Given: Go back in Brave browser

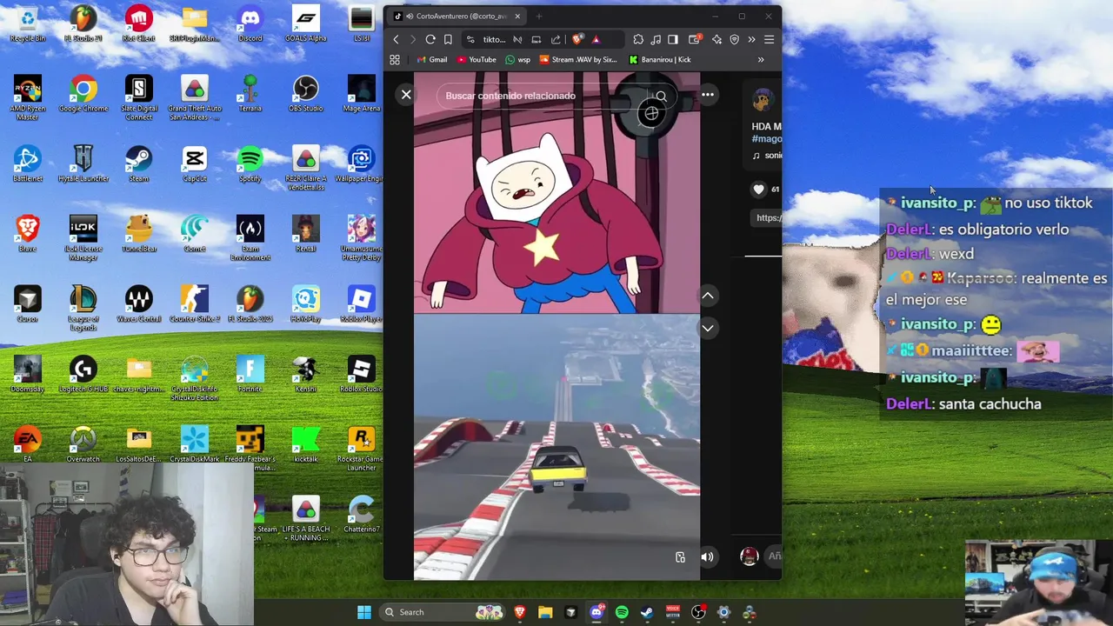Looking at the screenshot, I should (x=396, y=39).
